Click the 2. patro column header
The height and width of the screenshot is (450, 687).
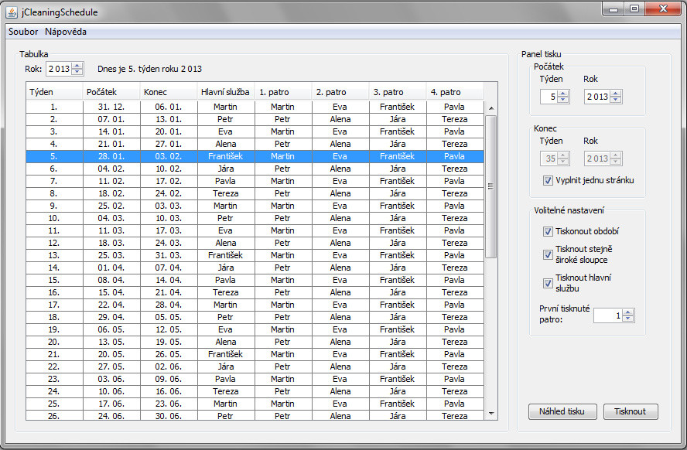tap(340, 92)
